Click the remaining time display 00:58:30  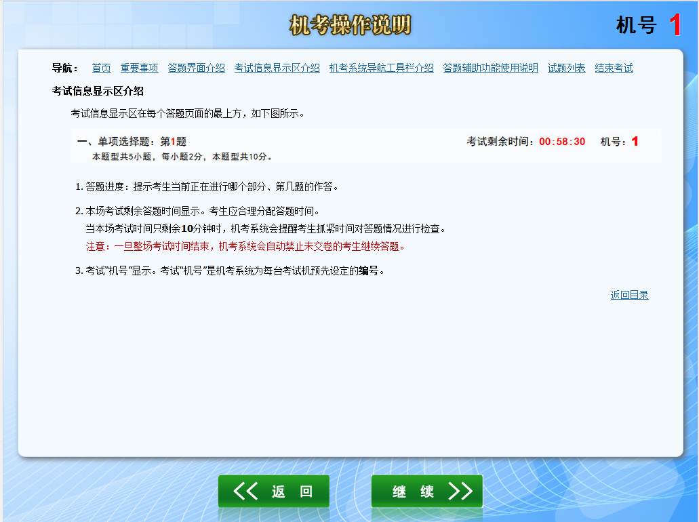click(562, 142)
